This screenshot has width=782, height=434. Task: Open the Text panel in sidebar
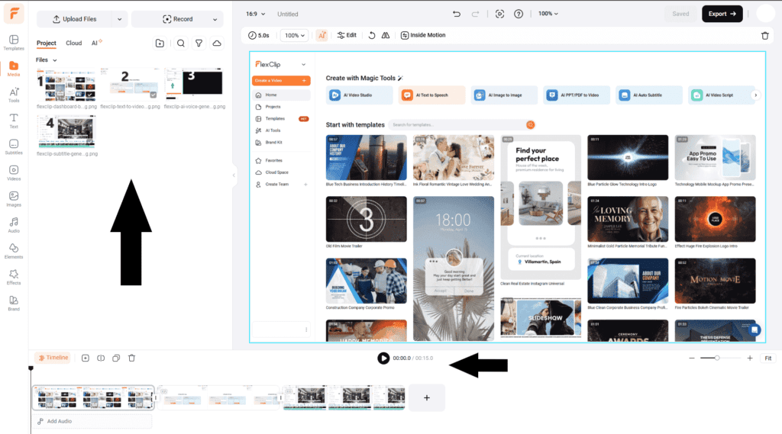tap(14, 121)
